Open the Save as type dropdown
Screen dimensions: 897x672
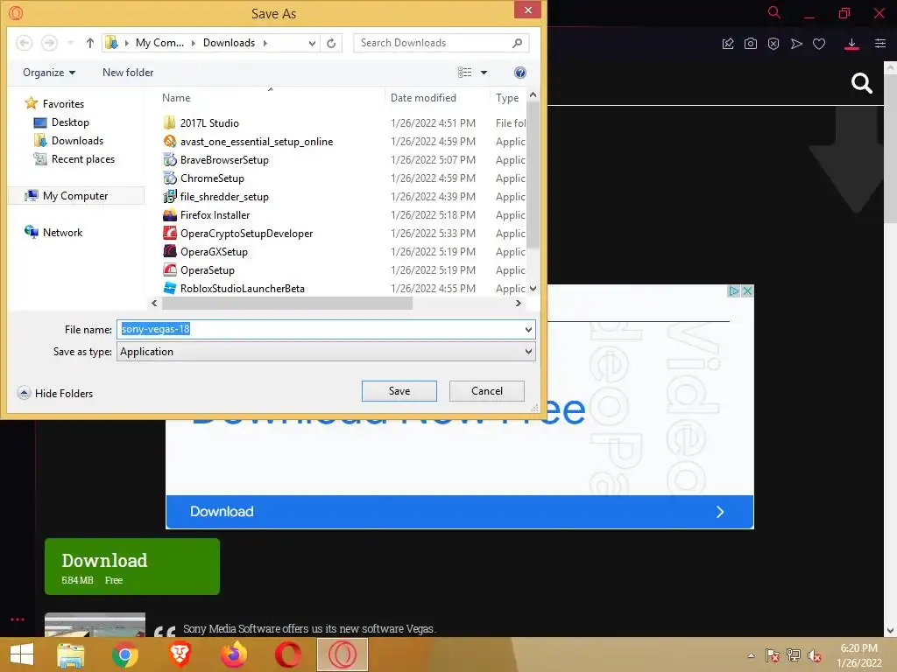click(x=326, y=352)
